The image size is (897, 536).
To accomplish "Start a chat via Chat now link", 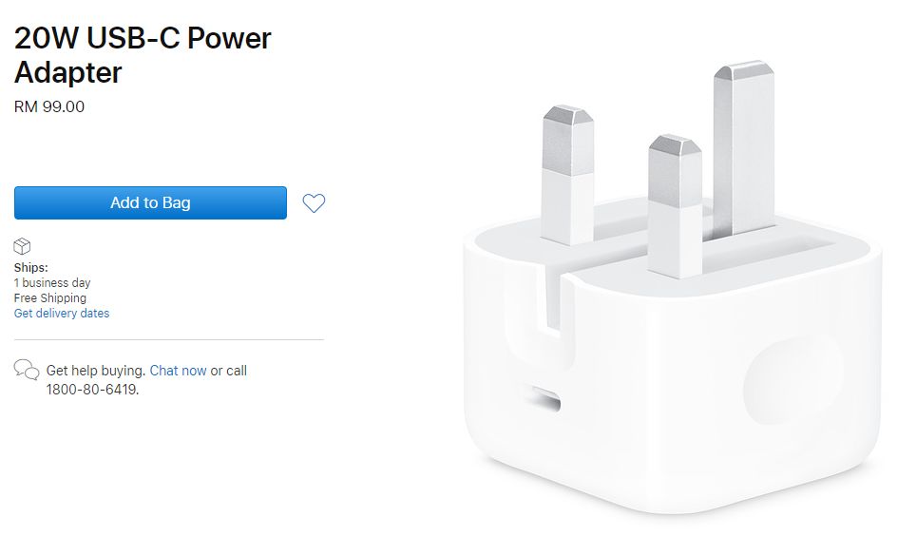I will (x=178, y=371).
